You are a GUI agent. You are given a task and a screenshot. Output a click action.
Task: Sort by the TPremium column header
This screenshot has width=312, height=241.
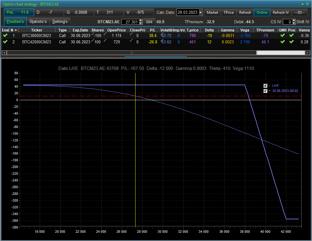(x=265, y=30)
